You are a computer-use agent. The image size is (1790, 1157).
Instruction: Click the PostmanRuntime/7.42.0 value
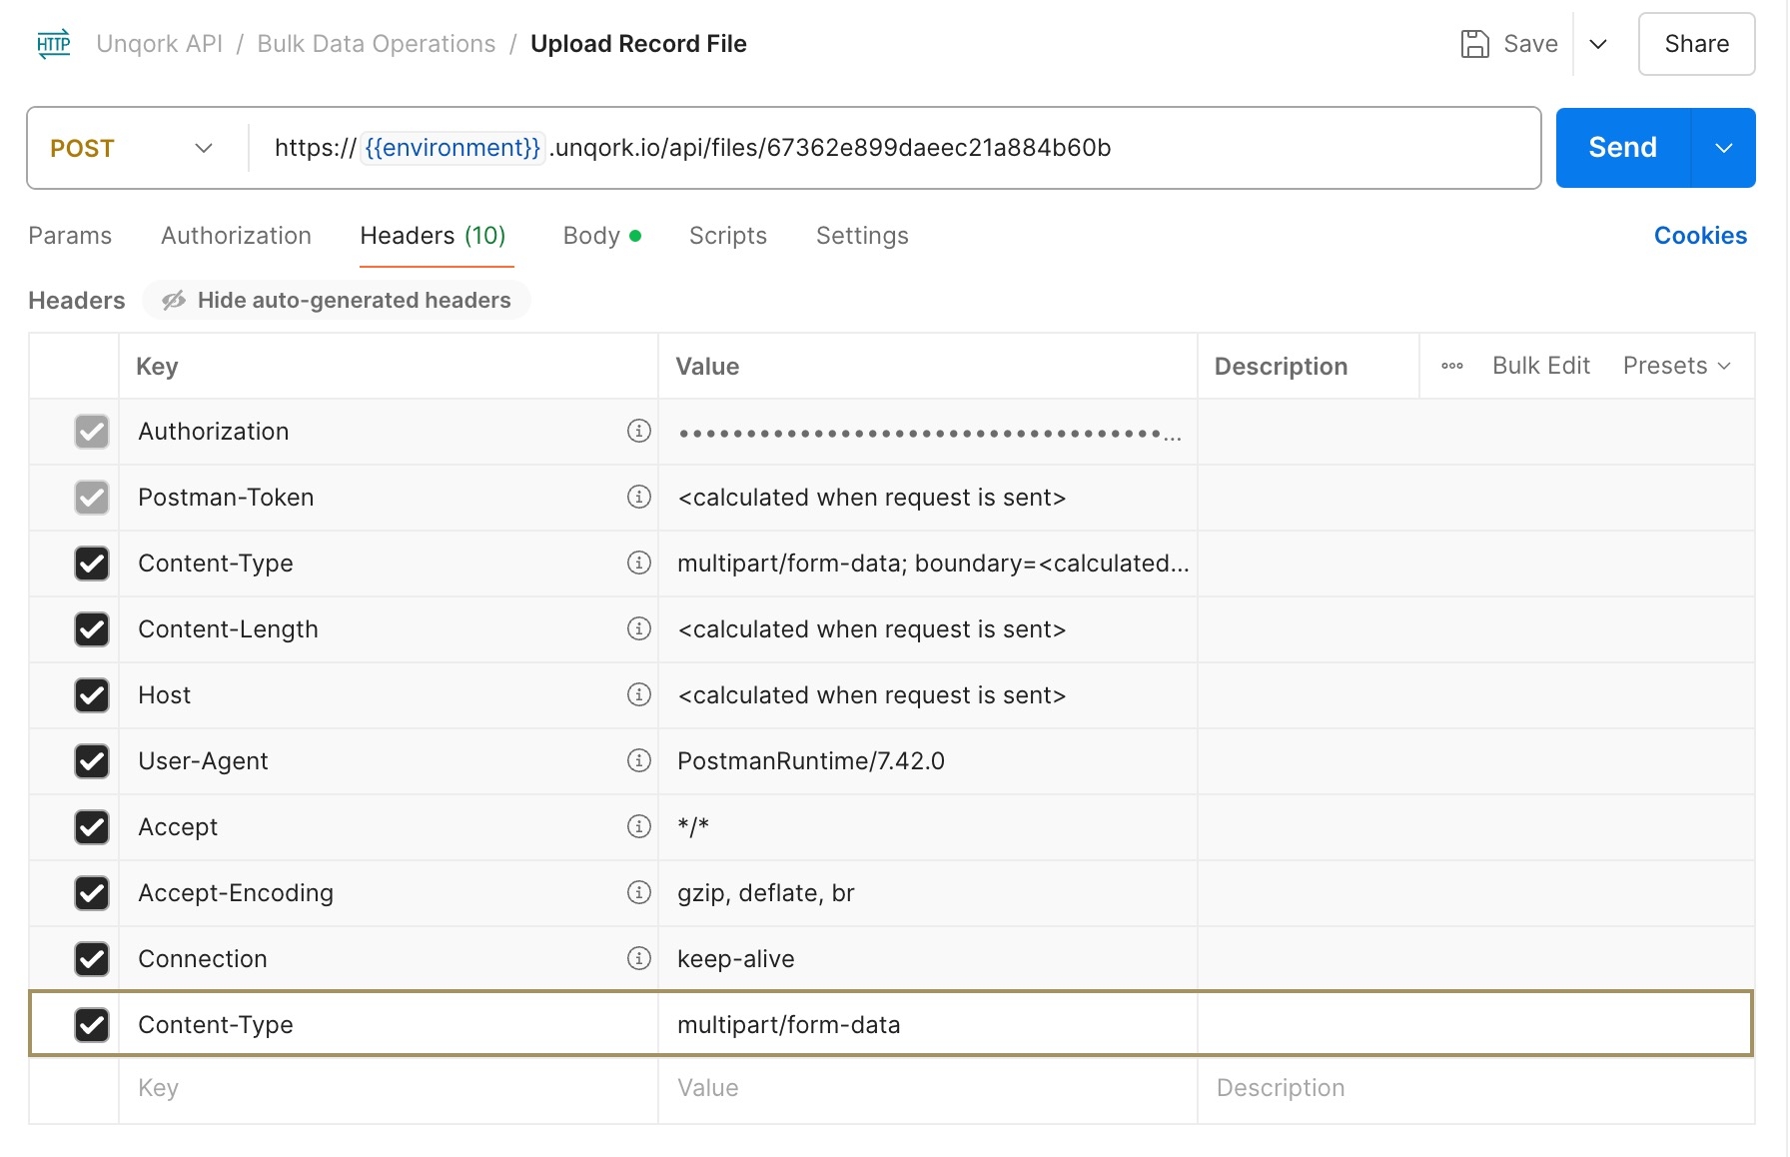tap(811, 761)
